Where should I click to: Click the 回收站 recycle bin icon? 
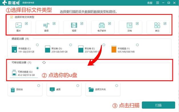pyautogui.click(x=13, y=89)
